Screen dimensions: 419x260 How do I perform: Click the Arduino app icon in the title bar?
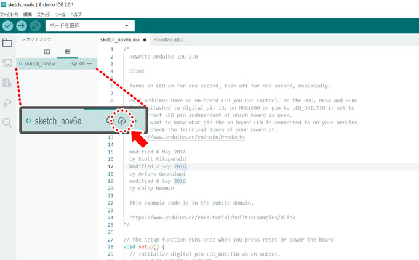(x=4, y=4)
